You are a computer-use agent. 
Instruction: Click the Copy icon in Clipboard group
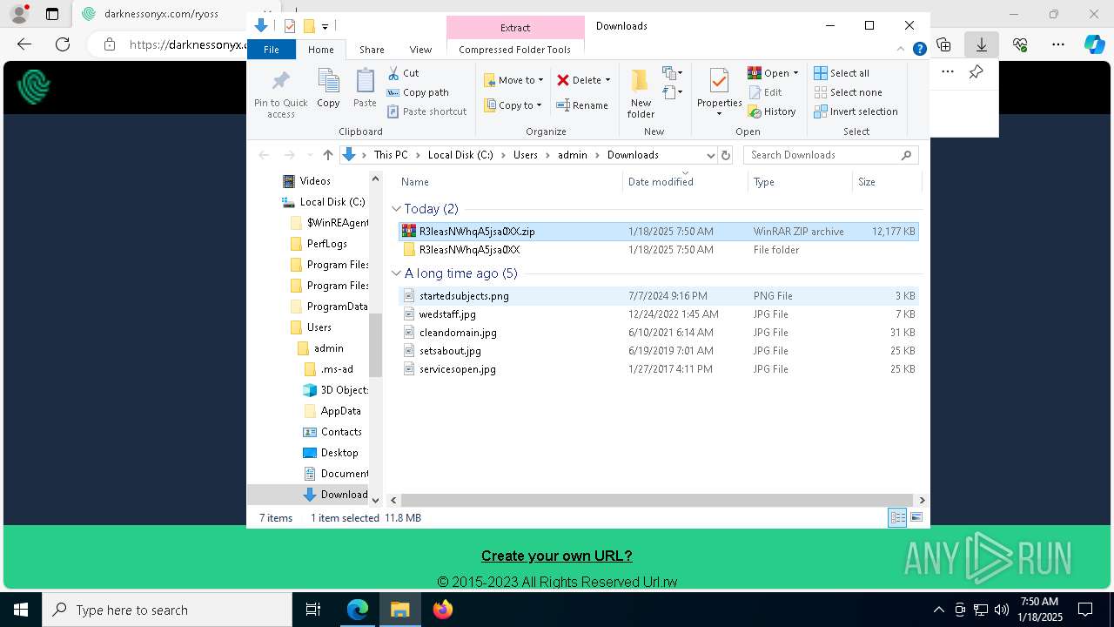click(328, 89)
